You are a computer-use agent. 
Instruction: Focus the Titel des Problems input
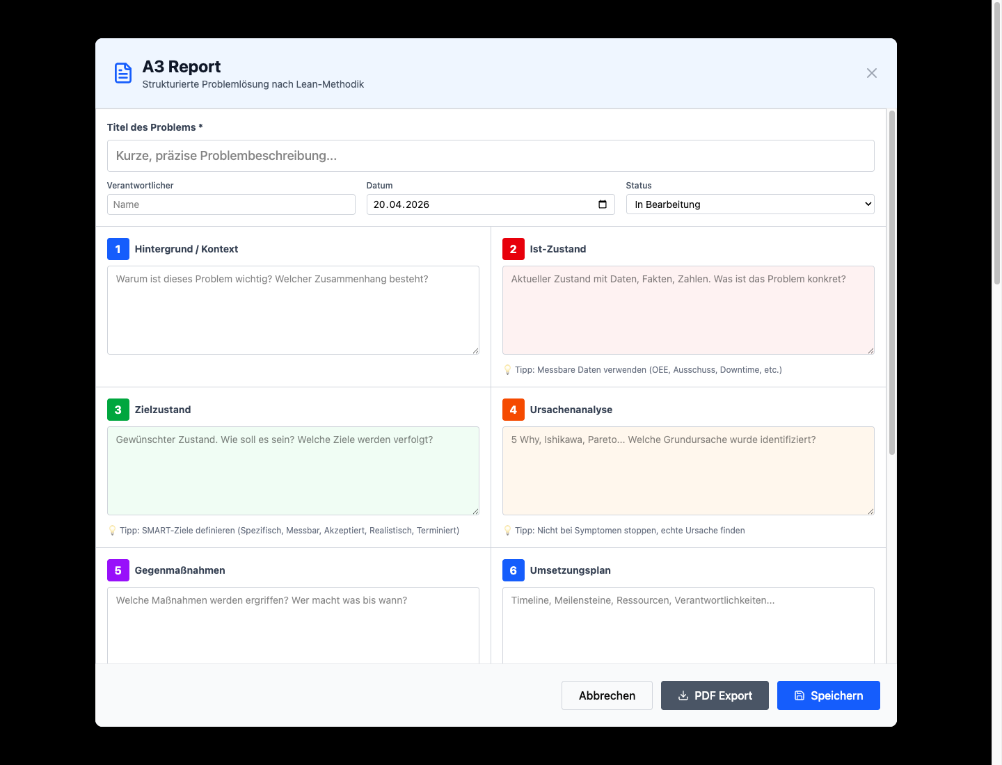tap(490, 156)
